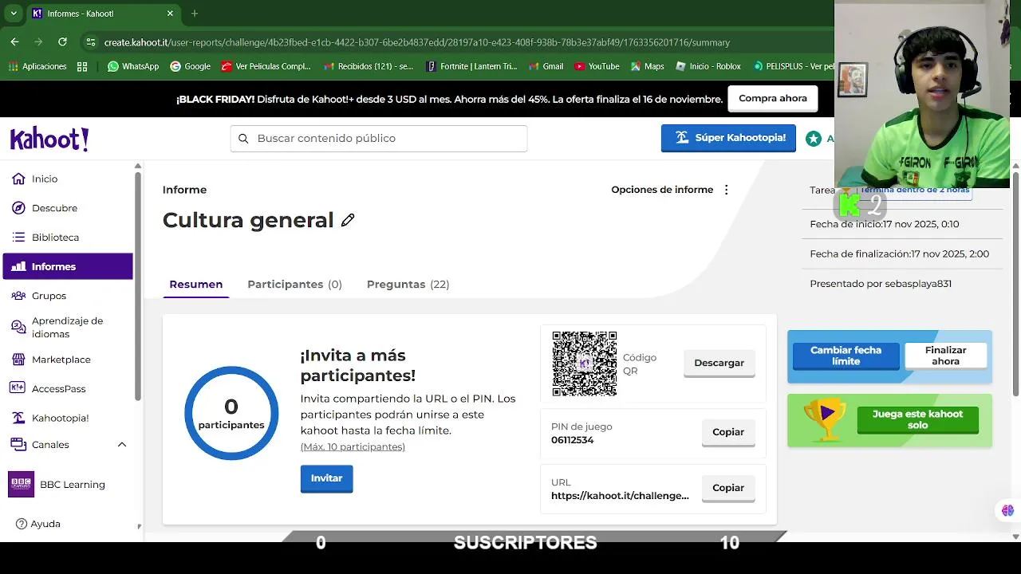This screenshot has width=1021, height=574.
Task: Open the Inicio - Roblox bookmark
Action: [708, 66]
